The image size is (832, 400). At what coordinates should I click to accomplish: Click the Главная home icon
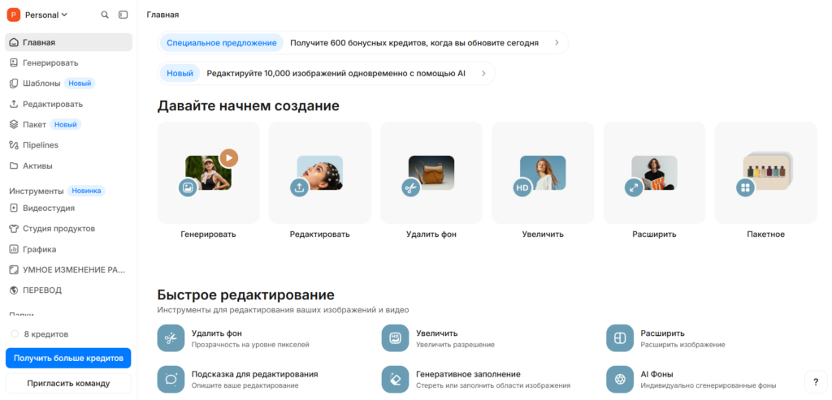(15, 42)
